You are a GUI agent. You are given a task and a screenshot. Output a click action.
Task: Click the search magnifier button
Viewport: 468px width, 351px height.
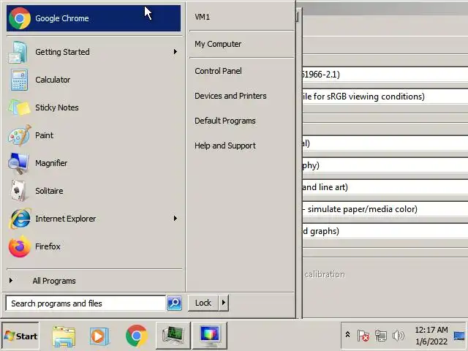(x=174, y=303)
